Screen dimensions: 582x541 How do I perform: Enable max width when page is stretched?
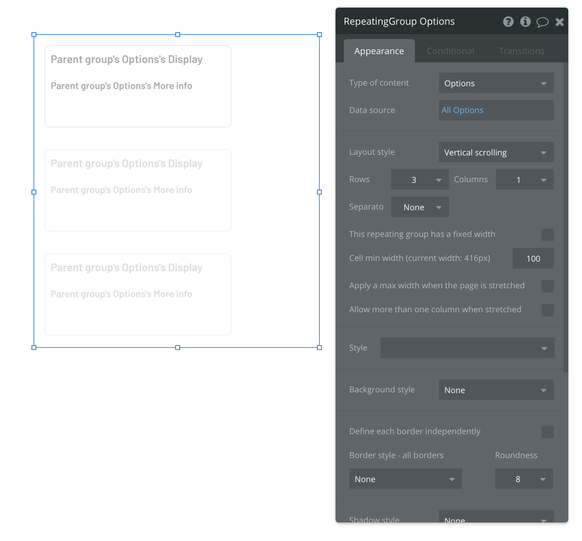click(x=547, y=286)
